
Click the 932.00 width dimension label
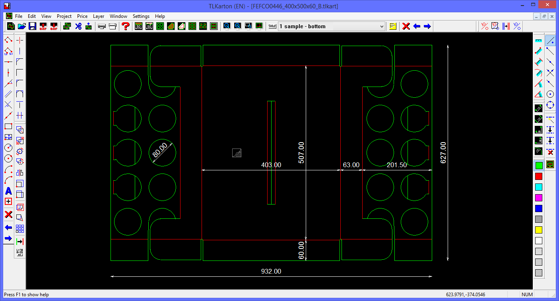[x=271, y=271]
